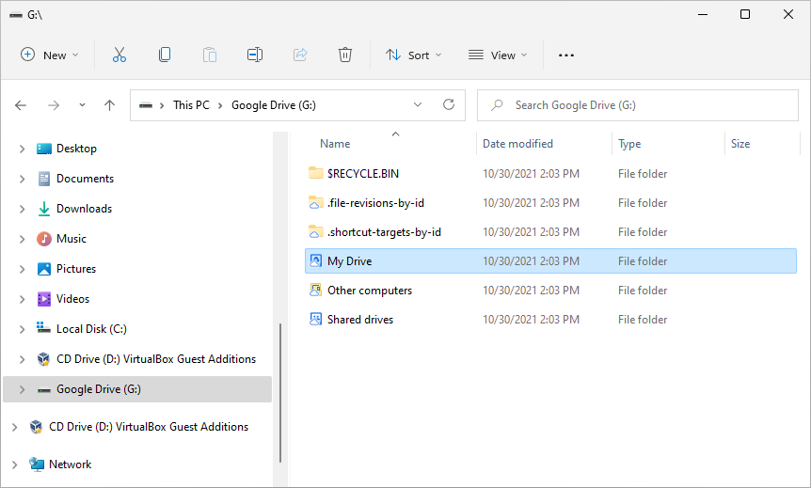
Task: Go up one level with up arrow
Action: pyautogui.click(x=110, y=105)
